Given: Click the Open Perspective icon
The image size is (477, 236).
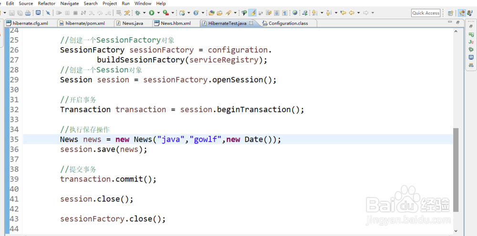Looking at the screenshot, I should point(451,13).
